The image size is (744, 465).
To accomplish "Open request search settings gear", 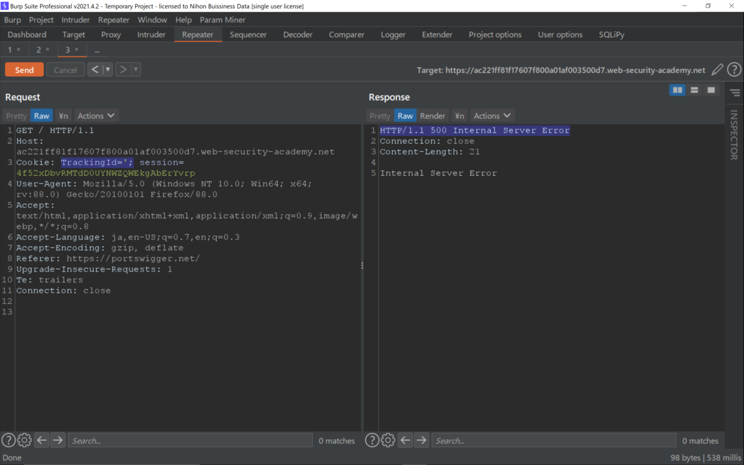I will 24,440.
